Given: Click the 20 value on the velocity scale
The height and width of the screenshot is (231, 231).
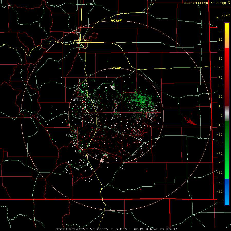Looking at the screenshot, I should (x=220, y=97).
